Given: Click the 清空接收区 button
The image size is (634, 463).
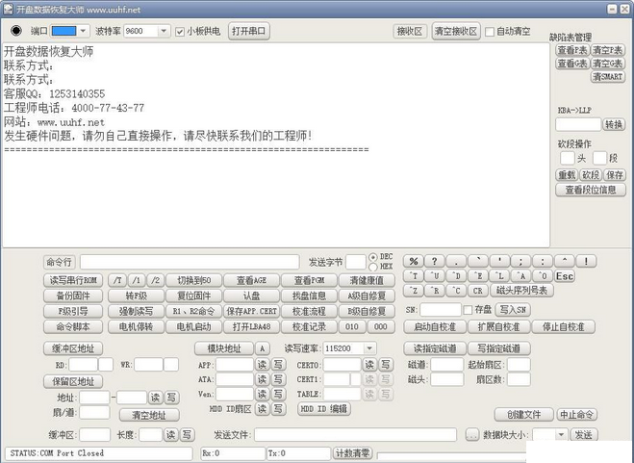Looking at the screenshot, I should point(456,31).
